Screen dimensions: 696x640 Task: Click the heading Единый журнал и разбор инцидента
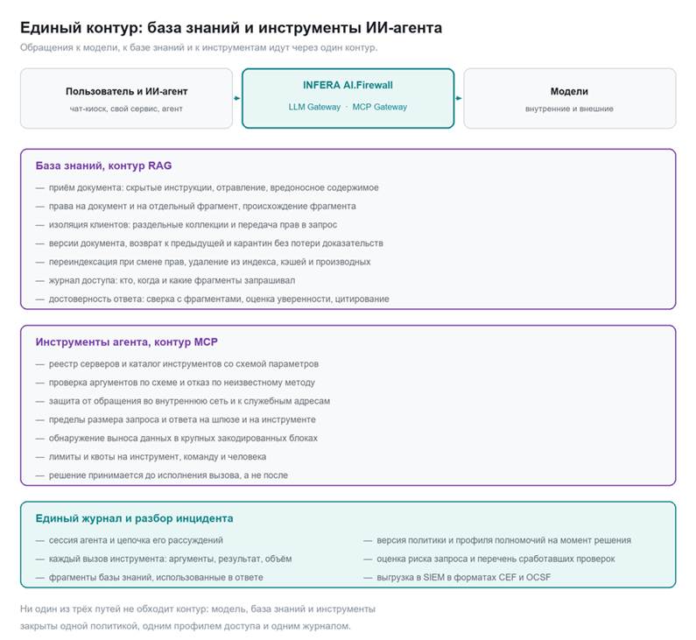134,518
